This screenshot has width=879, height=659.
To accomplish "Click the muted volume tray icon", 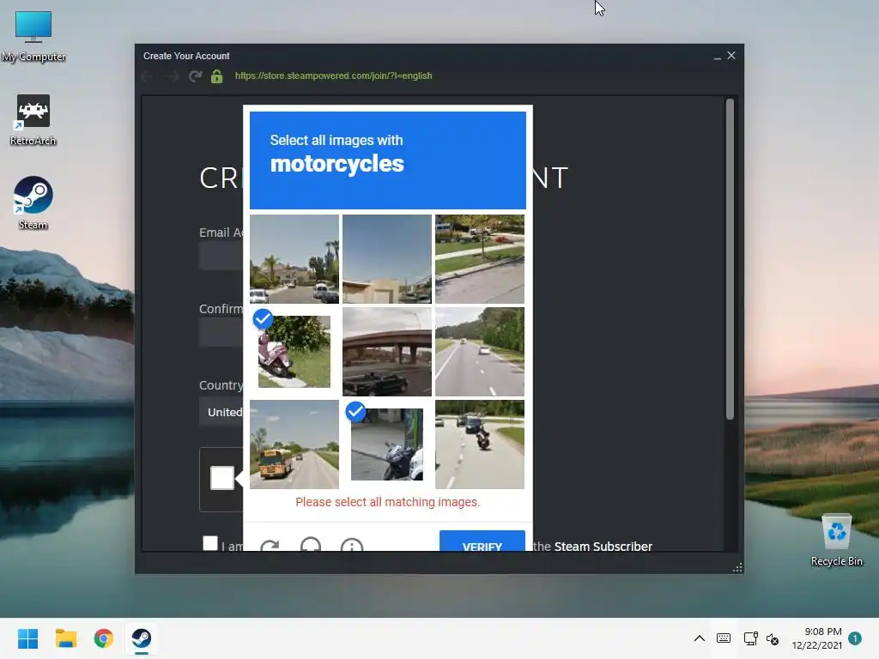I will click(x=773, y=638).
